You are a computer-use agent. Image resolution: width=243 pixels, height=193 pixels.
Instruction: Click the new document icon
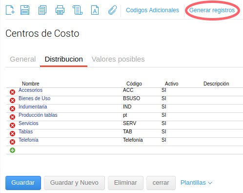(x=10, y=10)
